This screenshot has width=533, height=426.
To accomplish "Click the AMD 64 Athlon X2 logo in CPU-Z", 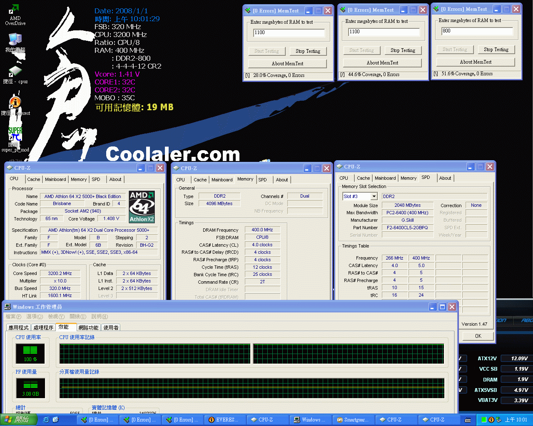I will pos(142,207).
